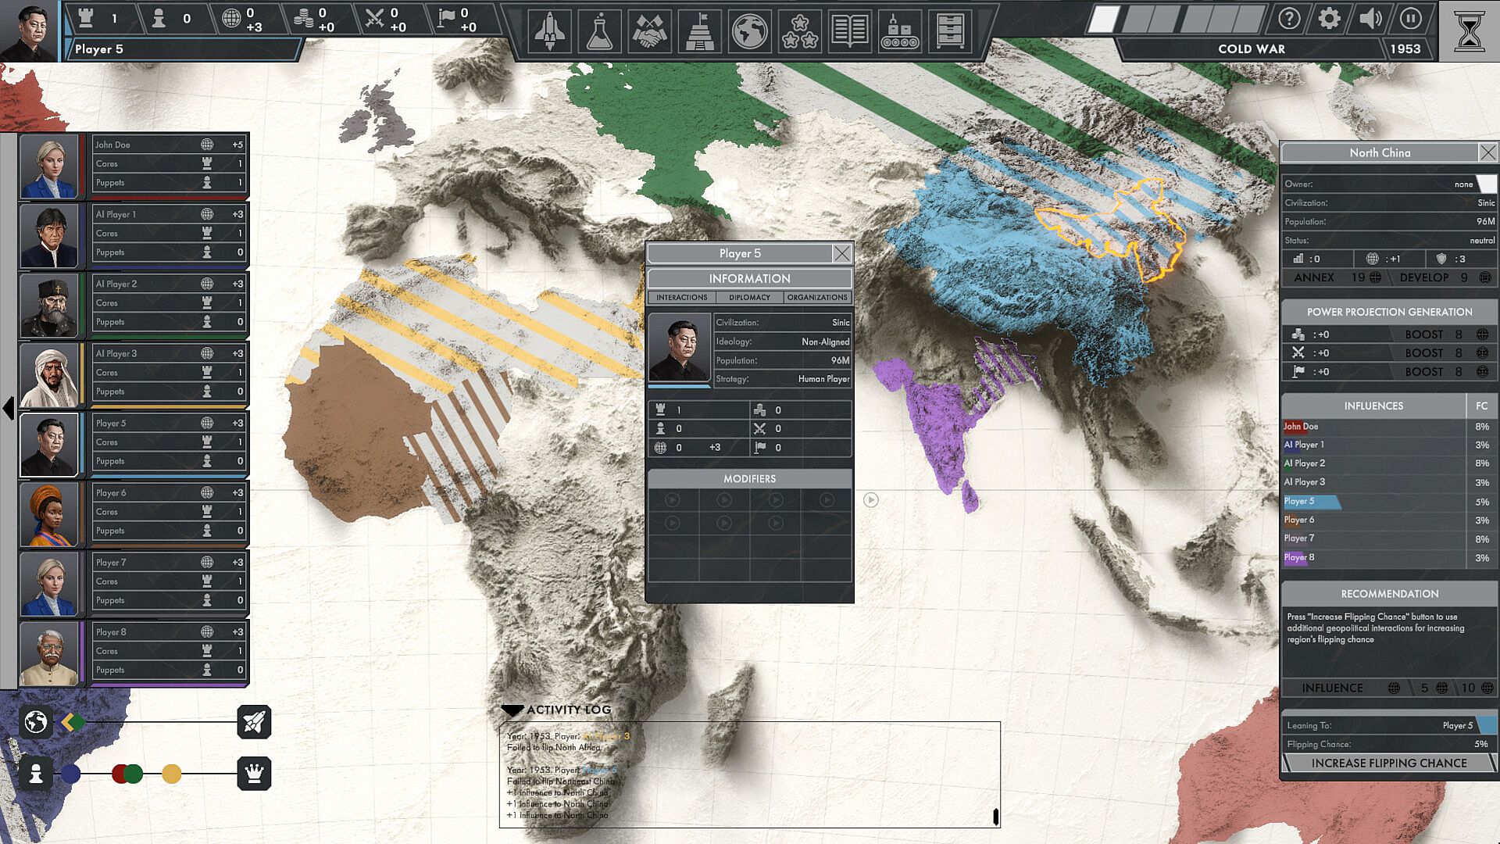Image resolution: width=1500 pixels, height=844 pixels.
Task: Boost military power projection in North China
Action: [x=1424, y=353]
